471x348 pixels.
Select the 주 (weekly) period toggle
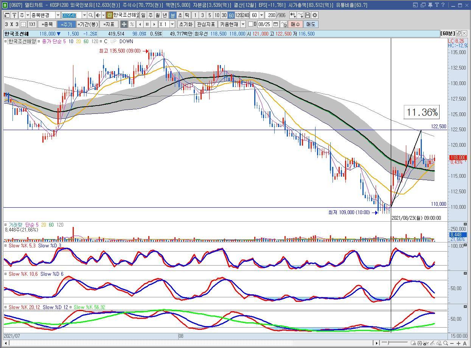(150, 15)
